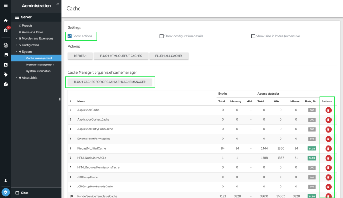Expand the Modules and Extensions node
This screenshot has height=198, width=343.
16,38
